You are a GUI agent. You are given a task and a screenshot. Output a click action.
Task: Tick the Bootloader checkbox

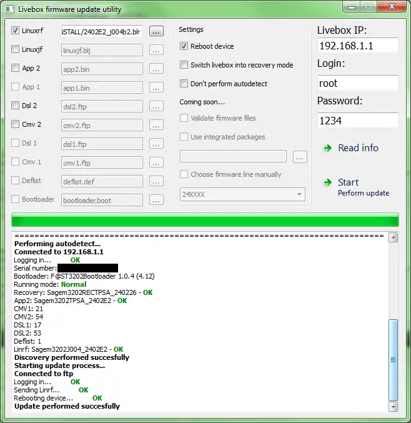point(16,199)
